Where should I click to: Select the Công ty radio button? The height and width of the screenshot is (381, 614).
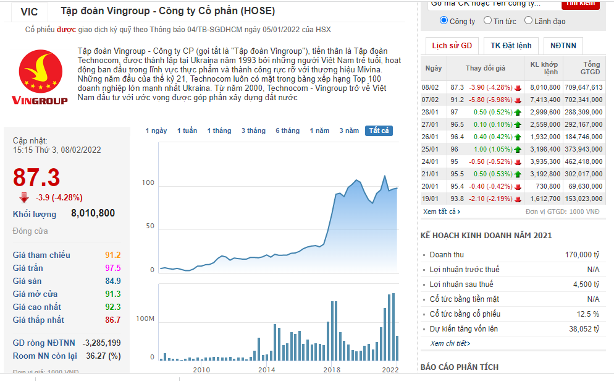pos(444,20)
